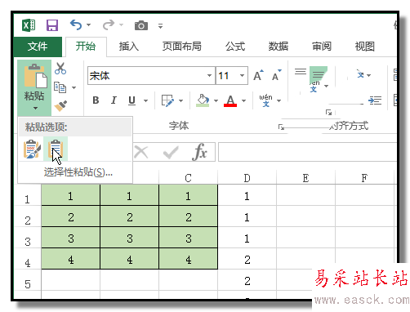
Task: Open Customize Quick Access Toolbar dropdown
Action: (160, 26)
